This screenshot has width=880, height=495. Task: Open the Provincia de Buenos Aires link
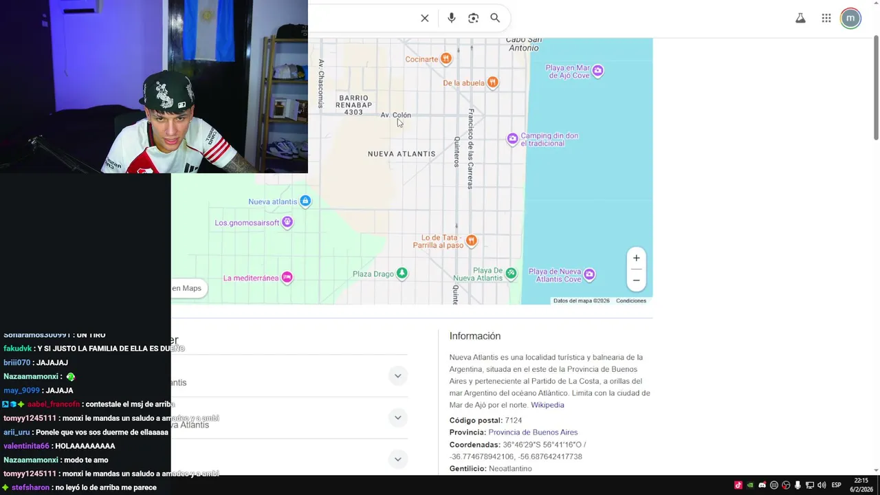click(533, 432)
